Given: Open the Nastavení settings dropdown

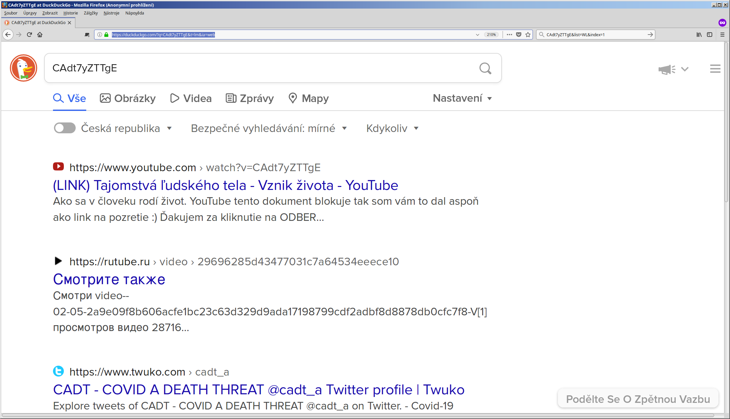Looking at the screenshot, I should coord(462,98).
